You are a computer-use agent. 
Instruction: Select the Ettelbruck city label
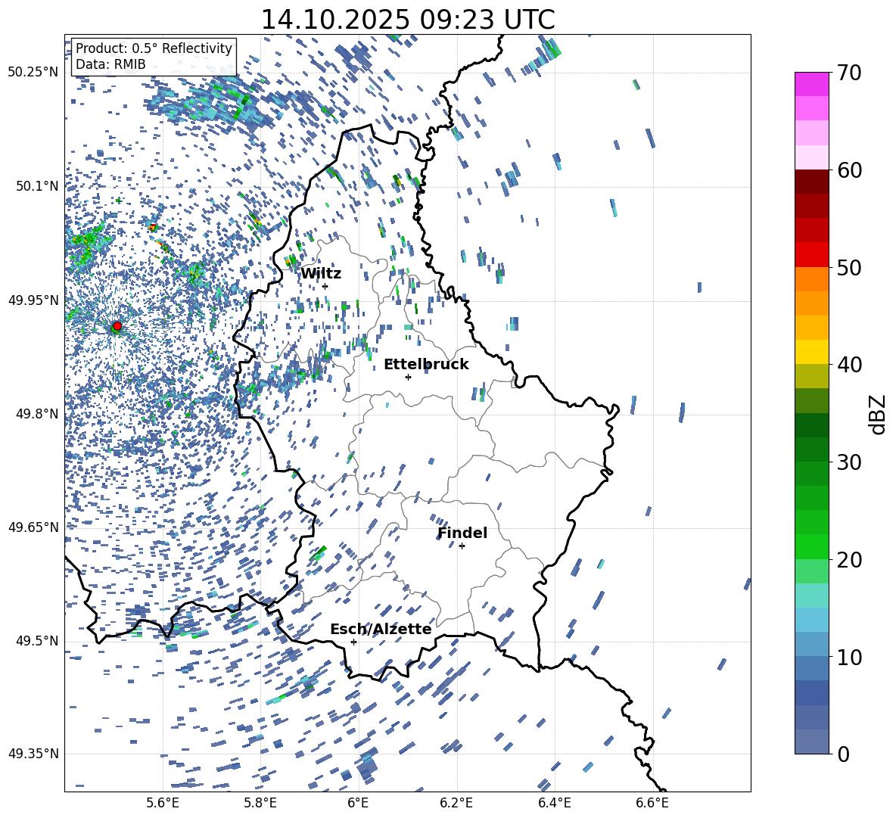[x=426, y=365]
